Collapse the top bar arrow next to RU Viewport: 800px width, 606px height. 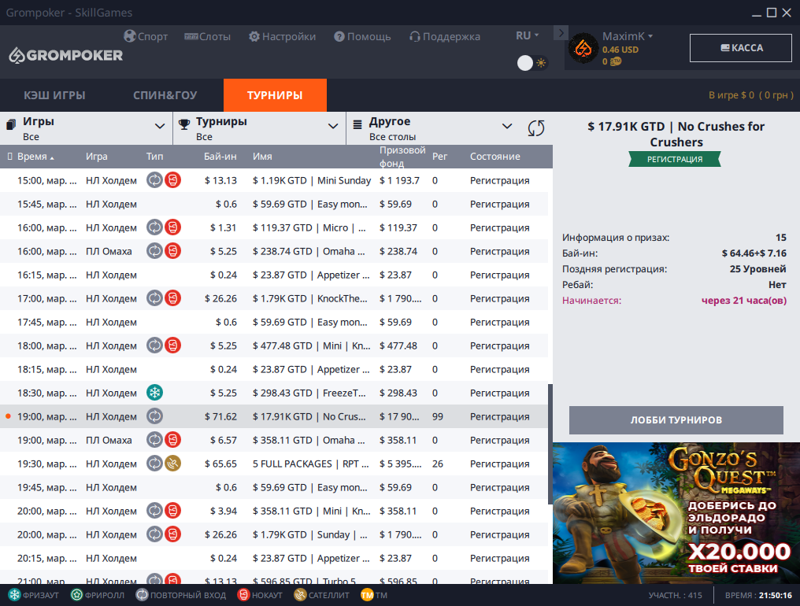tap(561, 33)
